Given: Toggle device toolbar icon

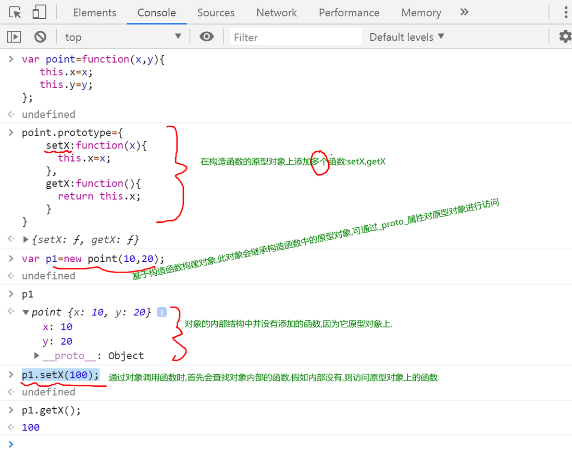Looking at the screenshot, I should point(39,12).
